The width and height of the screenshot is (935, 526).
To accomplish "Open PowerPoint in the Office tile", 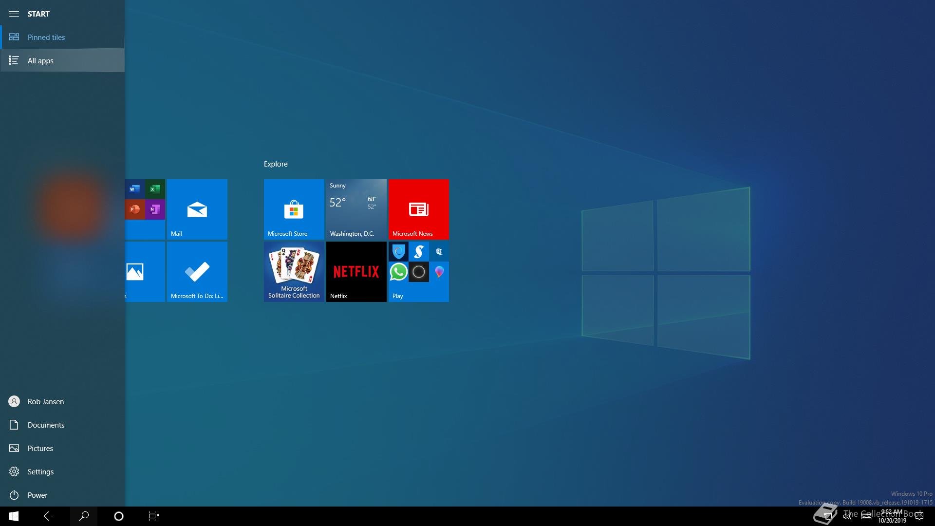I will (x=135, y=209).
